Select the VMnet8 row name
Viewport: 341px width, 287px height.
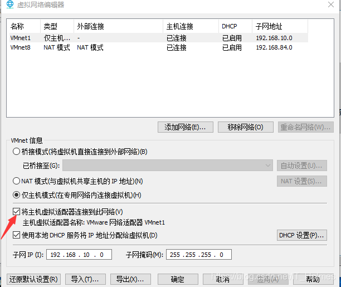click(21, 47)
